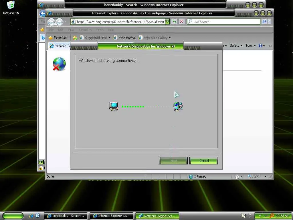The image size is (293, 220).
Task: Click the Live Search magnifier icon
Action: click(264, 21)
